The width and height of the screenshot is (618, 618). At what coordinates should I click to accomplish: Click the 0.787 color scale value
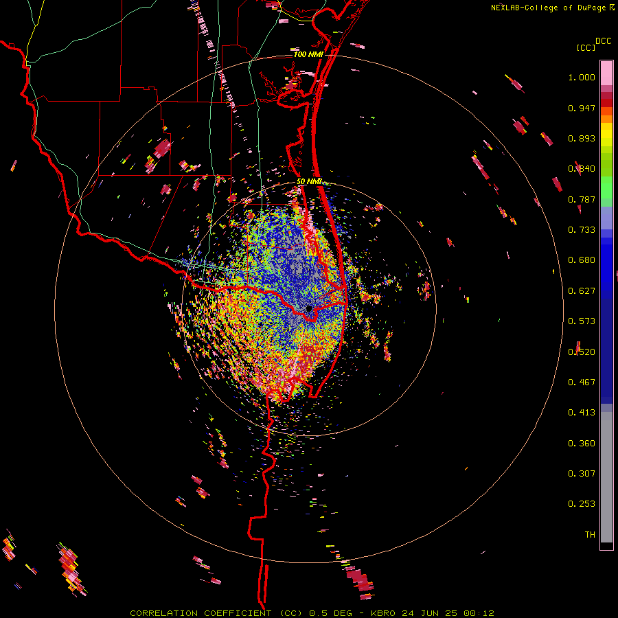tap(582, 199)
